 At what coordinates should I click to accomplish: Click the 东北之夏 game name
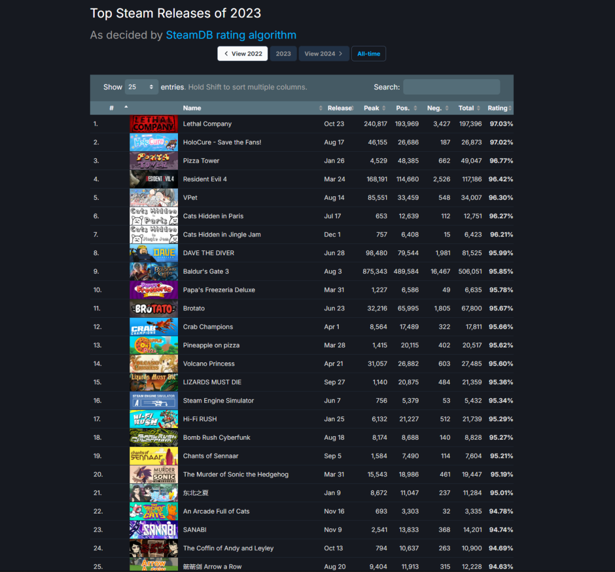point(196,493)
